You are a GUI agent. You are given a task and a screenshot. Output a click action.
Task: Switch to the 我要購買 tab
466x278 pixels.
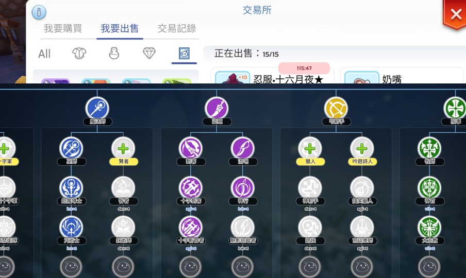click(63, 28)
